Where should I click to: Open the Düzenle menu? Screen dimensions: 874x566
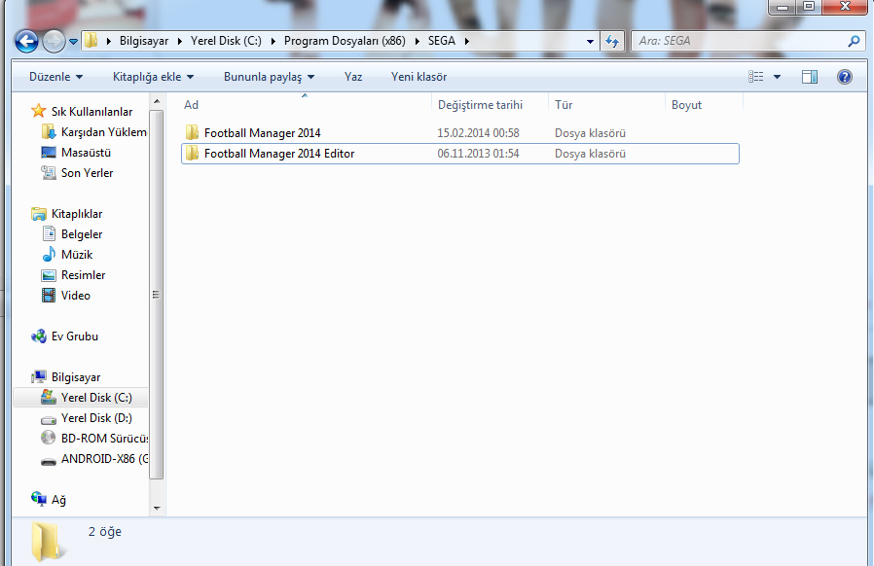(x=55, y=77)
